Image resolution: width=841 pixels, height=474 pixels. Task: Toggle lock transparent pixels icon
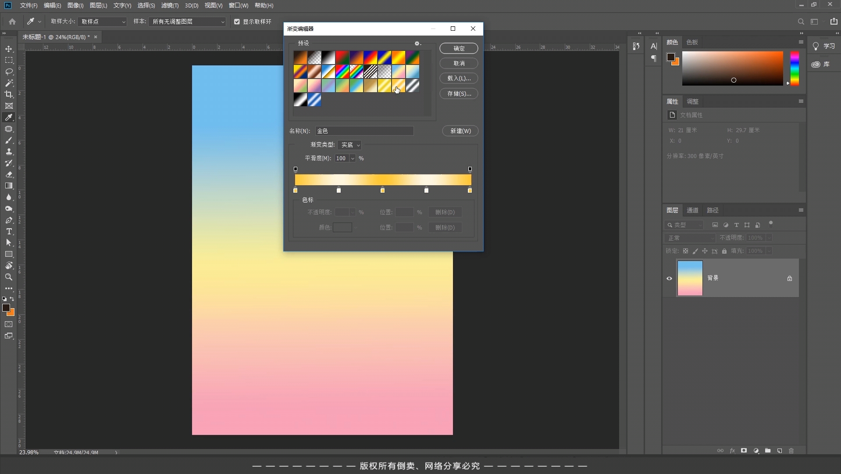point(686,251)
